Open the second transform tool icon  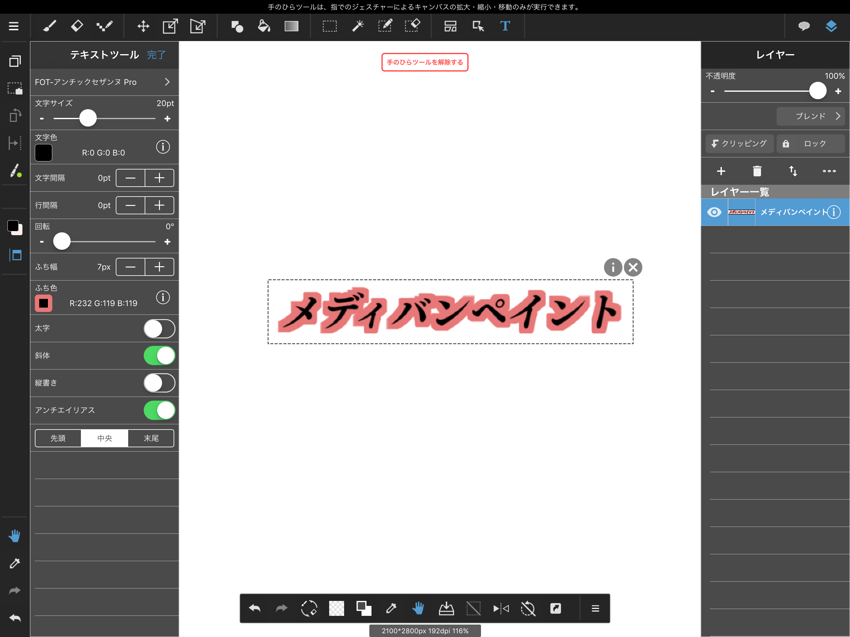pos(198,26)
